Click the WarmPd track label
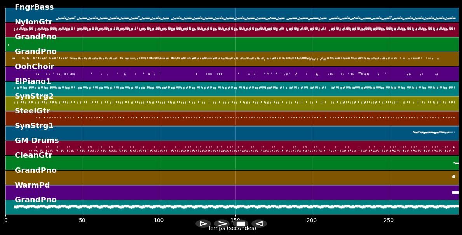 [32, 185]
